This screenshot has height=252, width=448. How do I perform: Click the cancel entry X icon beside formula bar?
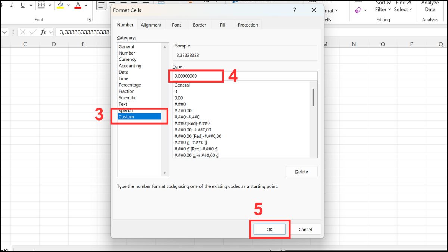point(22,32)
